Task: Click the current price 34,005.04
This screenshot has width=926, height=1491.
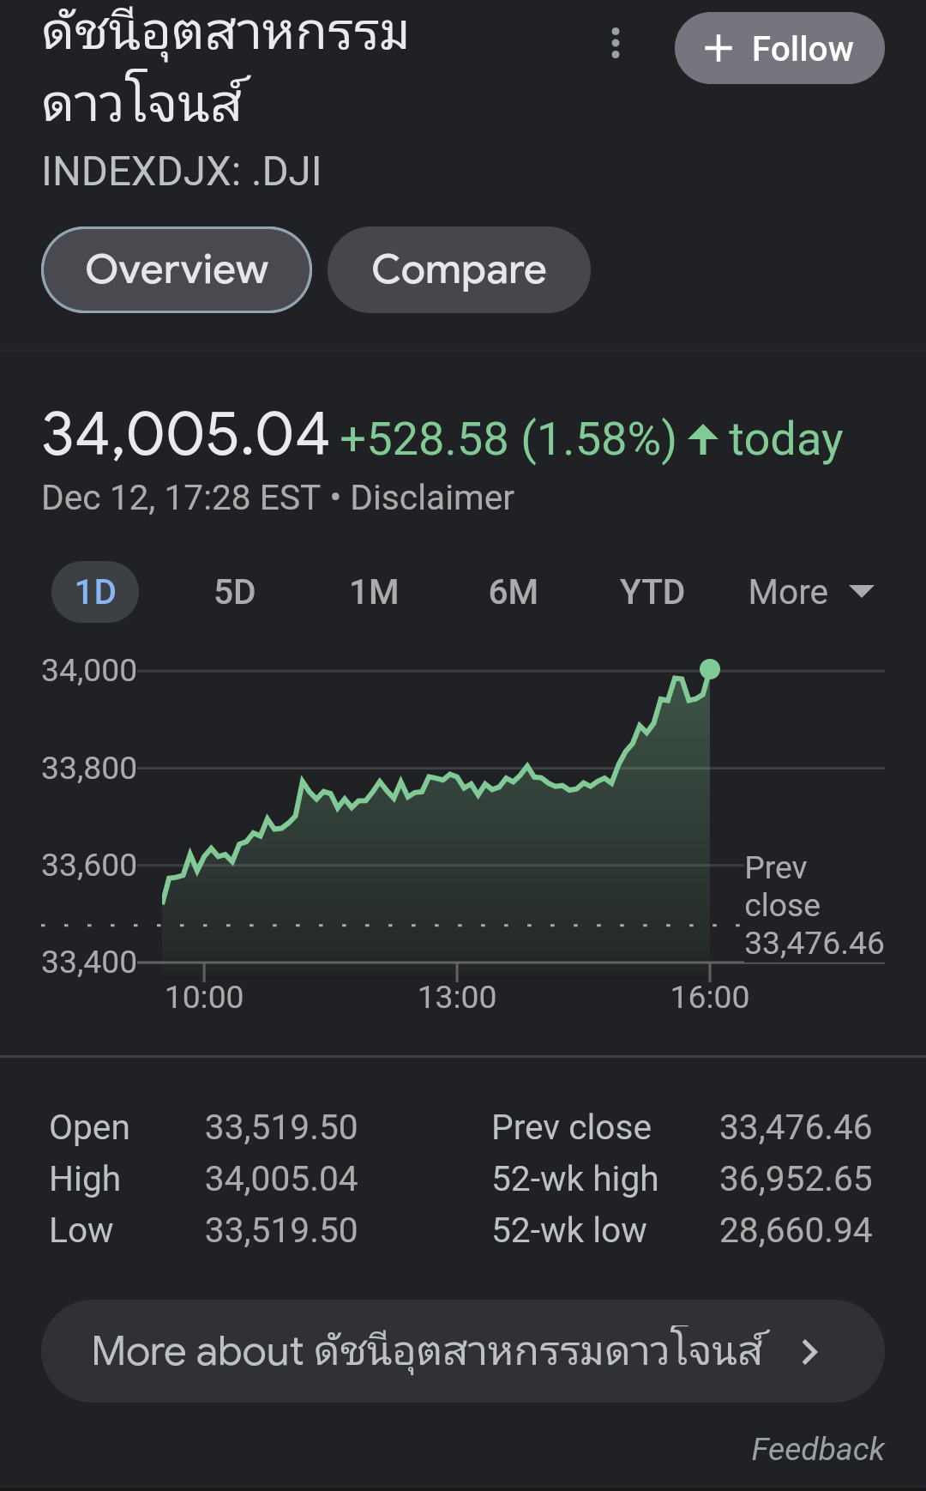Action: click(185, 434)
